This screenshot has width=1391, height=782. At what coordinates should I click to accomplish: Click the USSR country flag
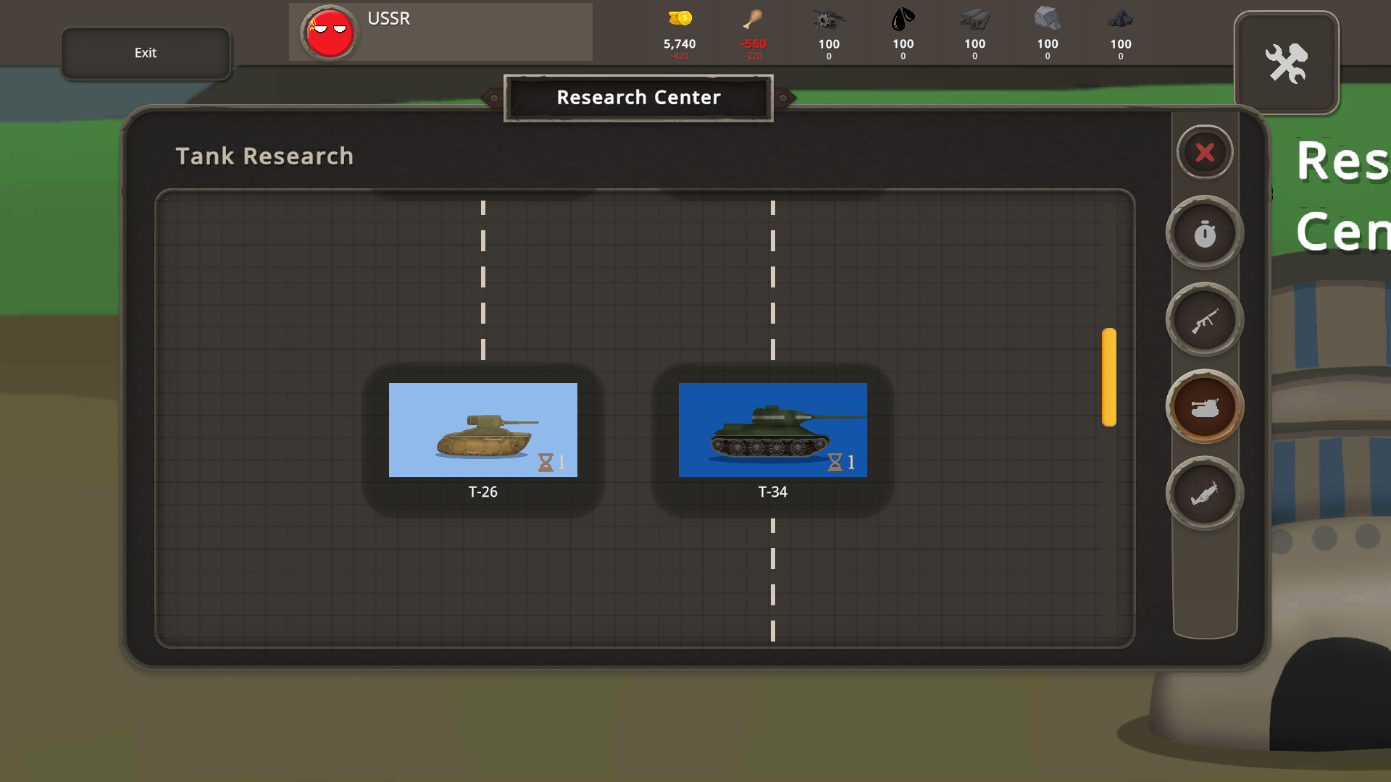click(330, 32)
